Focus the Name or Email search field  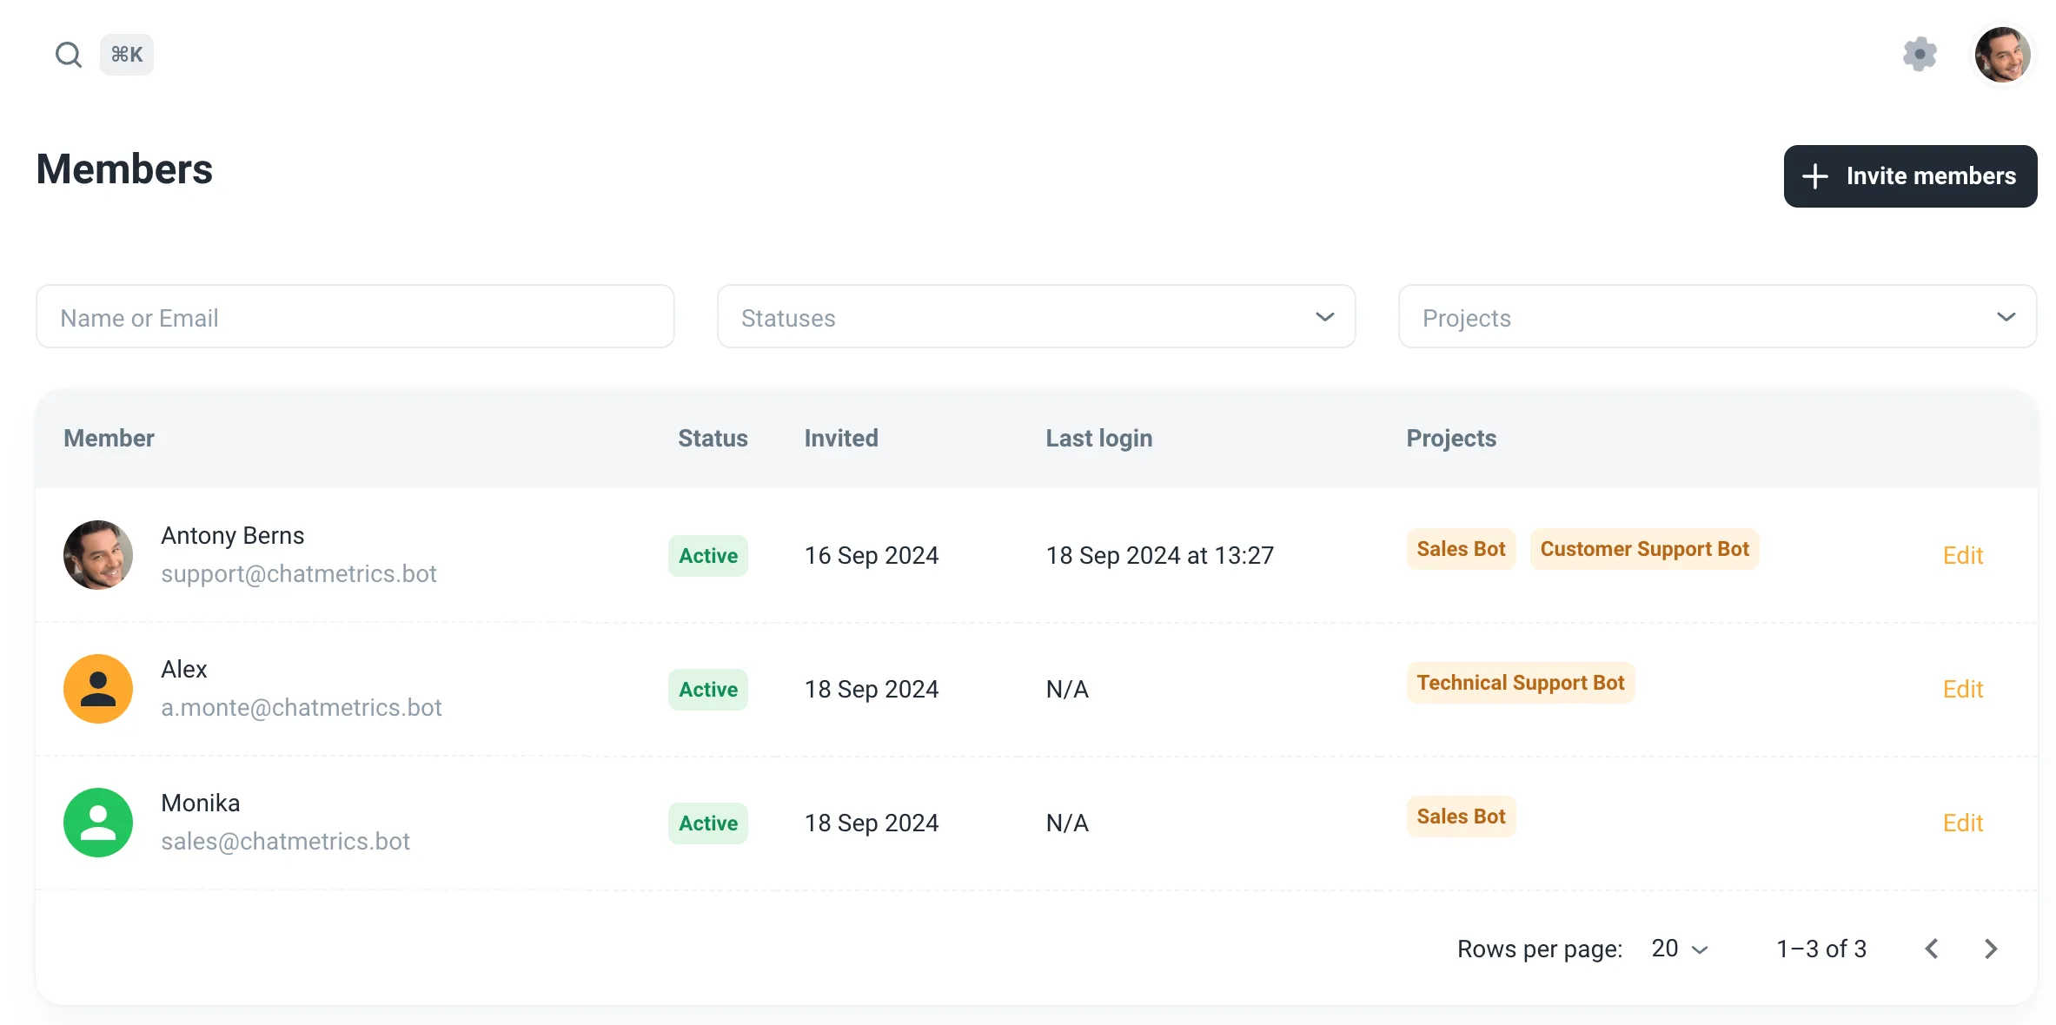(355, 317)
